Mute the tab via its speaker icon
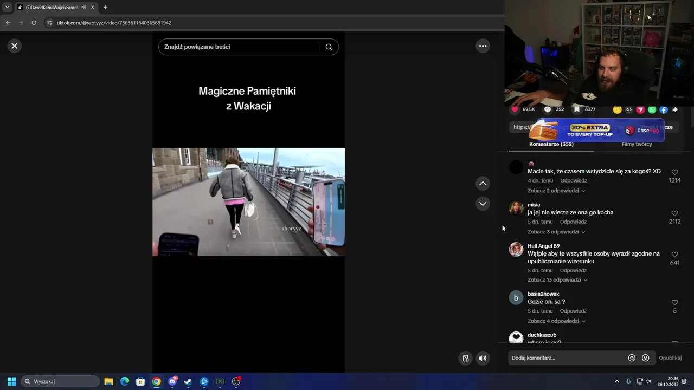Image resolution: width=694 pixels, height=390 pixels. pos(84,8)
